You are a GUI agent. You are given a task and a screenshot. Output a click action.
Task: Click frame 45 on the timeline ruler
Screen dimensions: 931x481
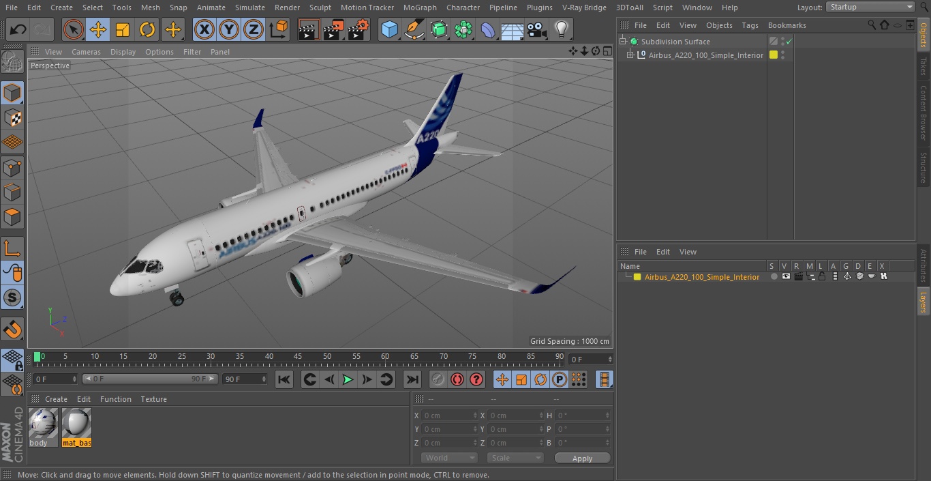pyautogui.click(x=298, y=357)
